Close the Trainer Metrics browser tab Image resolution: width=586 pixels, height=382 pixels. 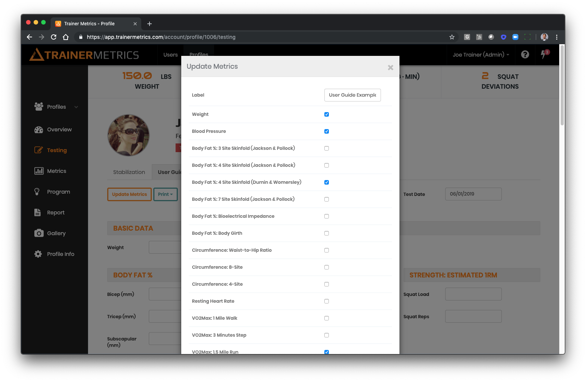135,24
